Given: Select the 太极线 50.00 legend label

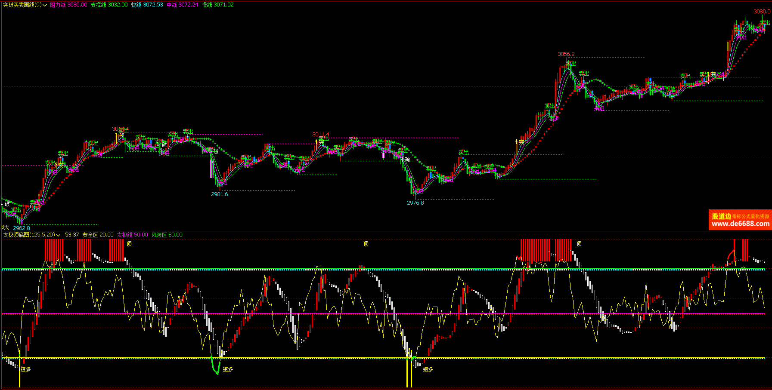Looking at the screenshot, I should pyautogui.click(x=132, y=235).
